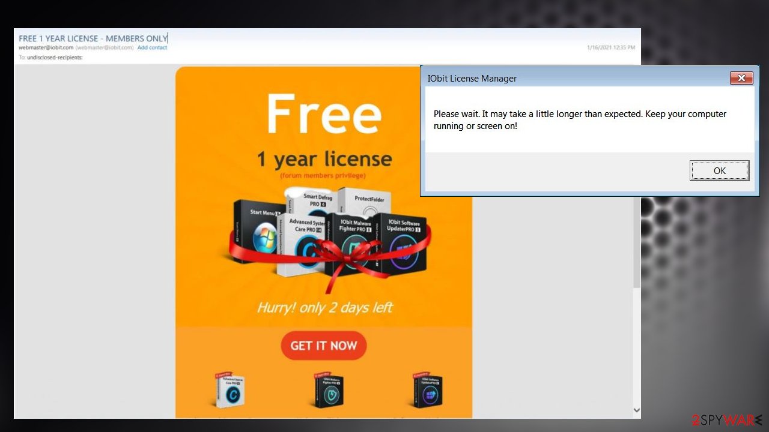
Task: Click the 'Please wait' dialog message text
Action: (580, 120)
